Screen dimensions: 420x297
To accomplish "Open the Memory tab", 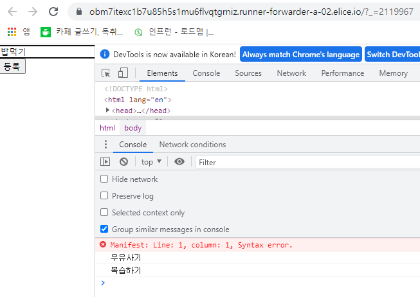I will click(x=393, y=73).
